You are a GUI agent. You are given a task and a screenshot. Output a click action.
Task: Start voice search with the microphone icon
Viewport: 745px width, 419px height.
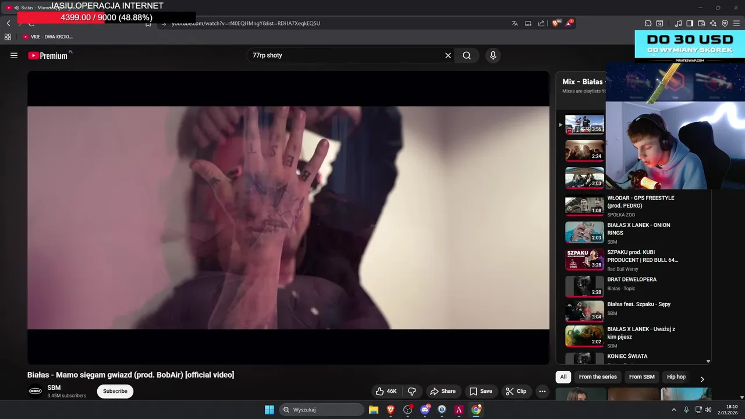(493, 55)
